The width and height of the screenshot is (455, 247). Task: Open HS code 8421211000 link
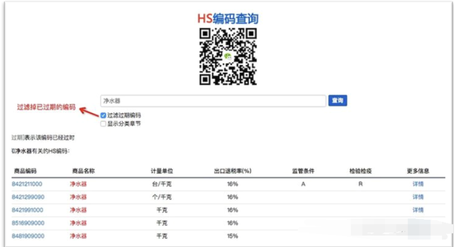tap(27, 184)
